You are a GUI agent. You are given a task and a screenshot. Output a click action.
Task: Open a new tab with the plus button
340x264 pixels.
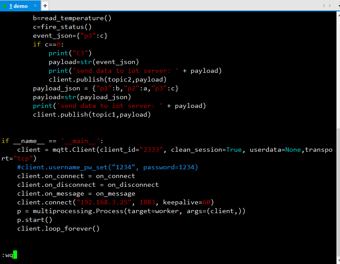tap(45, 6)
